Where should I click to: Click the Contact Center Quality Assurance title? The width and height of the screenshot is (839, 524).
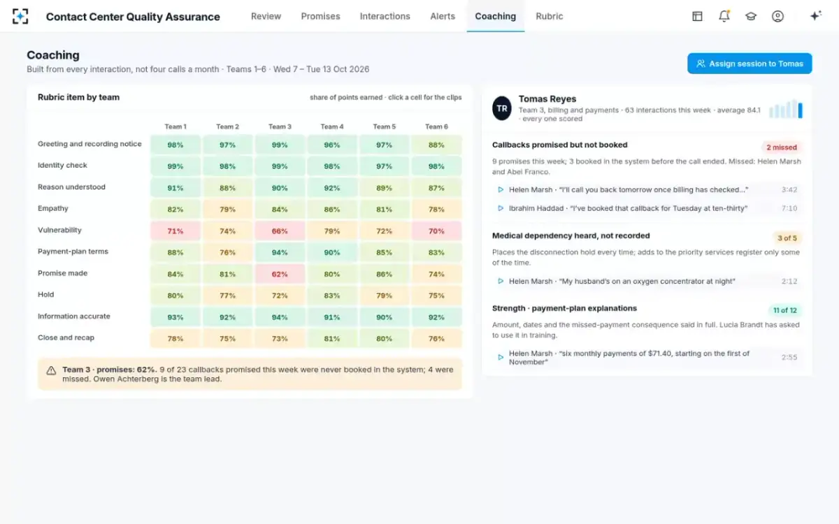[x=133, y=17]
